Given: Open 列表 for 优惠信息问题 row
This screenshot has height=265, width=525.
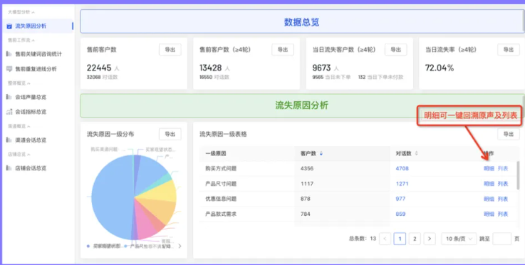Looking at the screenshot, I should tap(503, 199).
